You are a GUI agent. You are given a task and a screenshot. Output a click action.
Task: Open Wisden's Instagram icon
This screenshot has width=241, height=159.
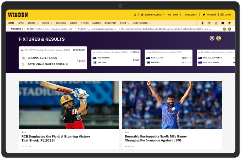216,23
